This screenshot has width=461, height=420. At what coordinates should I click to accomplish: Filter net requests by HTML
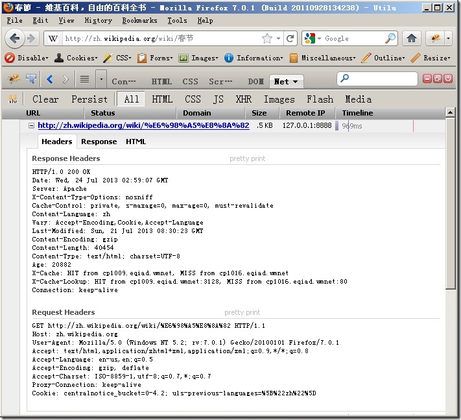click(162, 99)
